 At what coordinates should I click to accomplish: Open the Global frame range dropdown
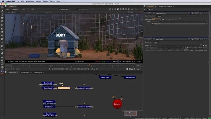pyautogui.click(x=20, y=69)
